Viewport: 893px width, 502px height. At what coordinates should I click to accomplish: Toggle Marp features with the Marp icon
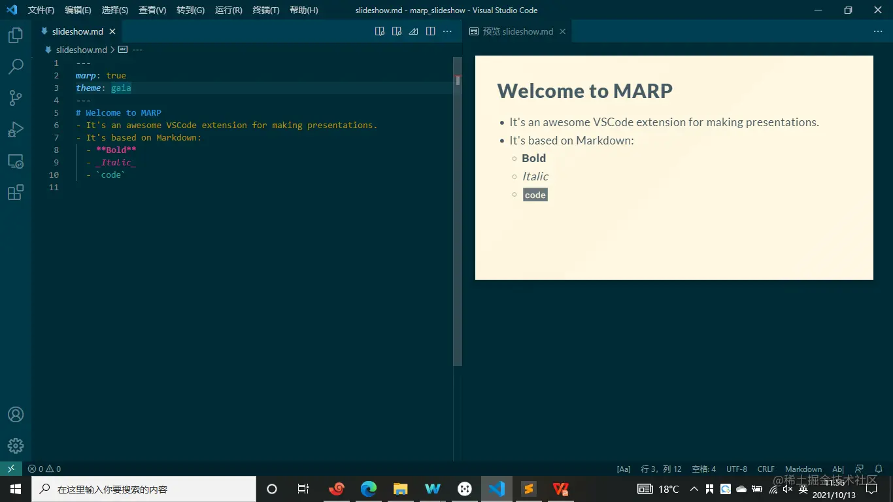coord(413,31)
